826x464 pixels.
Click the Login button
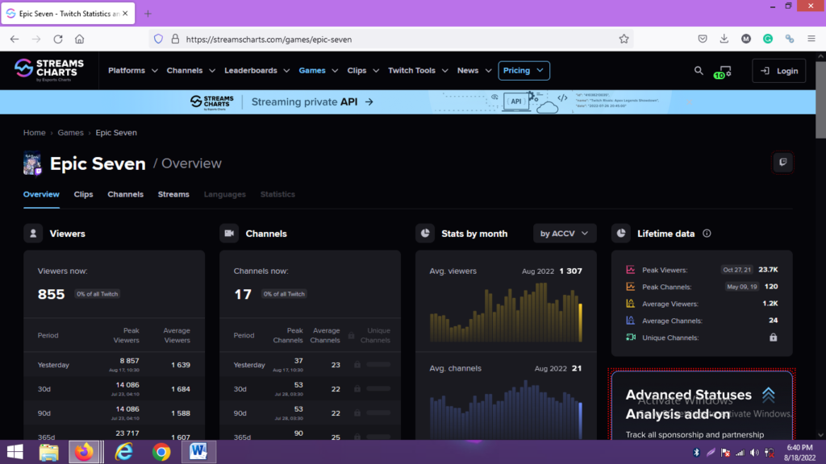coord(779,71)
